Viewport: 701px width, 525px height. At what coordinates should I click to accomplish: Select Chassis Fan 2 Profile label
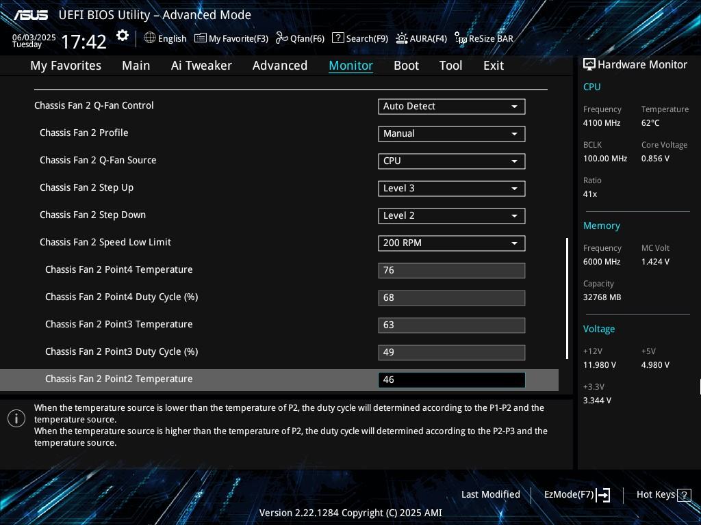click(84, 133)
